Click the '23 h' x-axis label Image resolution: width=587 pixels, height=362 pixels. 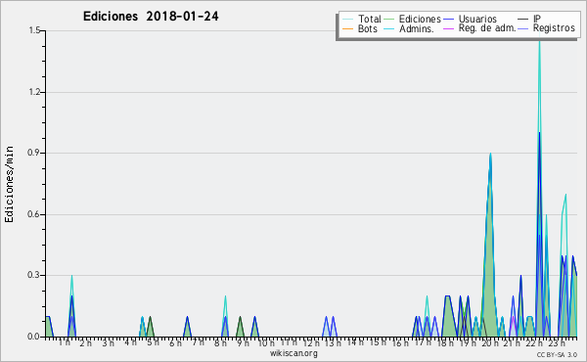[557, 342]
